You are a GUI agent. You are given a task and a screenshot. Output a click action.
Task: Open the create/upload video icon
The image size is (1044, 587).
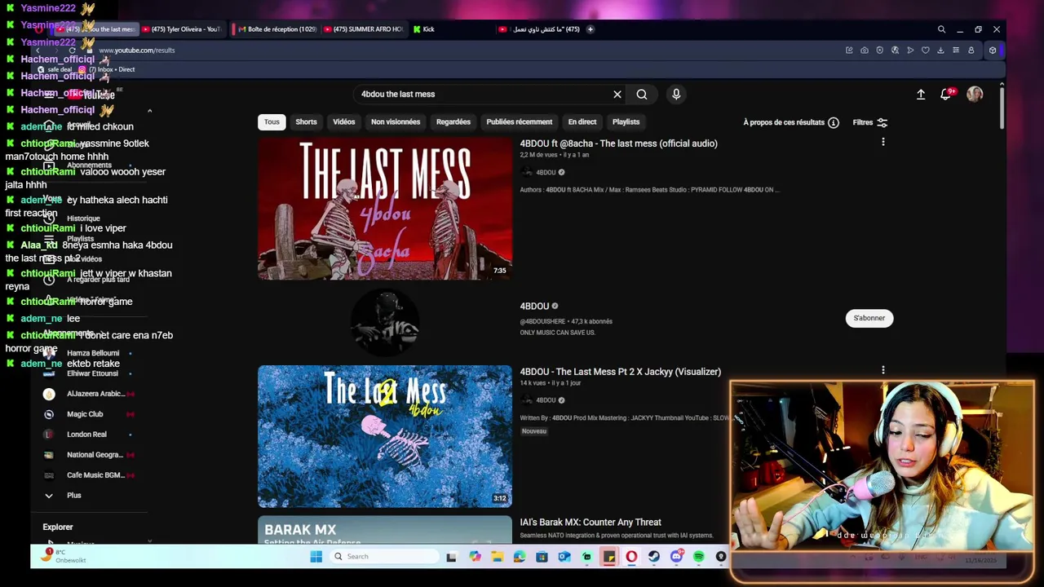921,94
